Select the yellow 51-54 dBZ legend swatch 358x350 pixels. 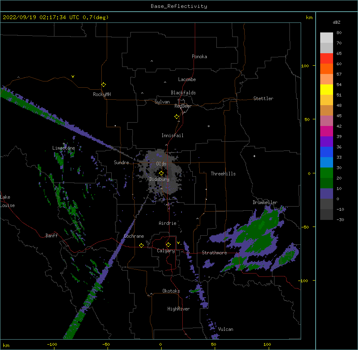(x=326, y=89)
